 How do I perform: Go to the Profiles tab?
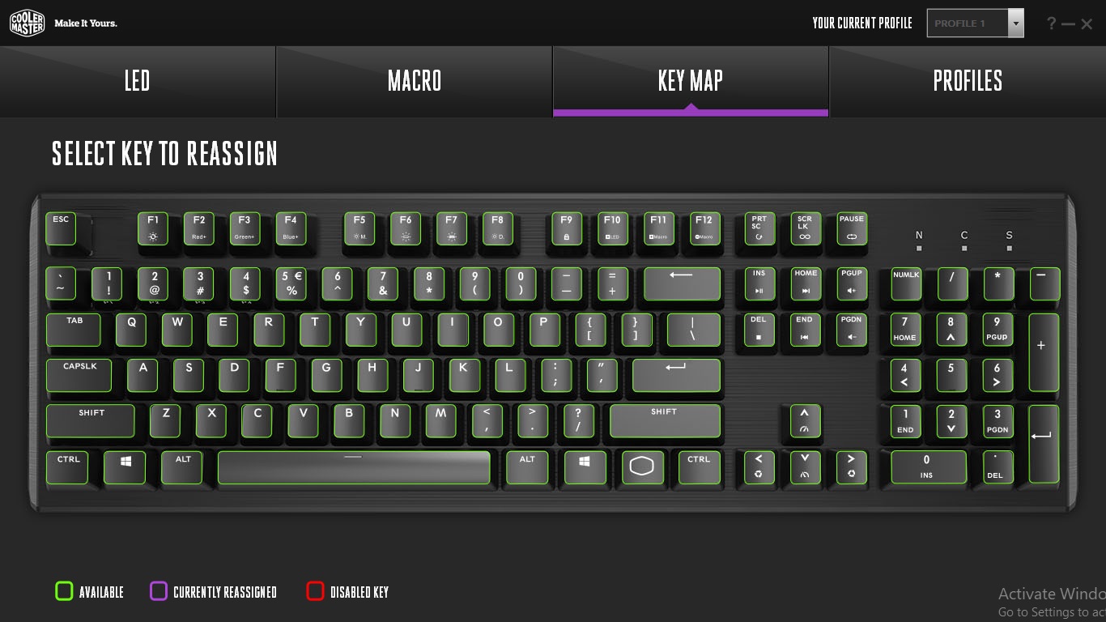pos(968,81)
